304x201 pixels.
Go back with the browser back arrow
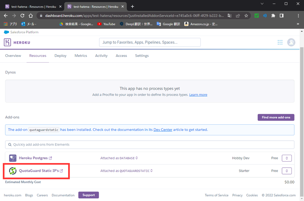(6, 16)
